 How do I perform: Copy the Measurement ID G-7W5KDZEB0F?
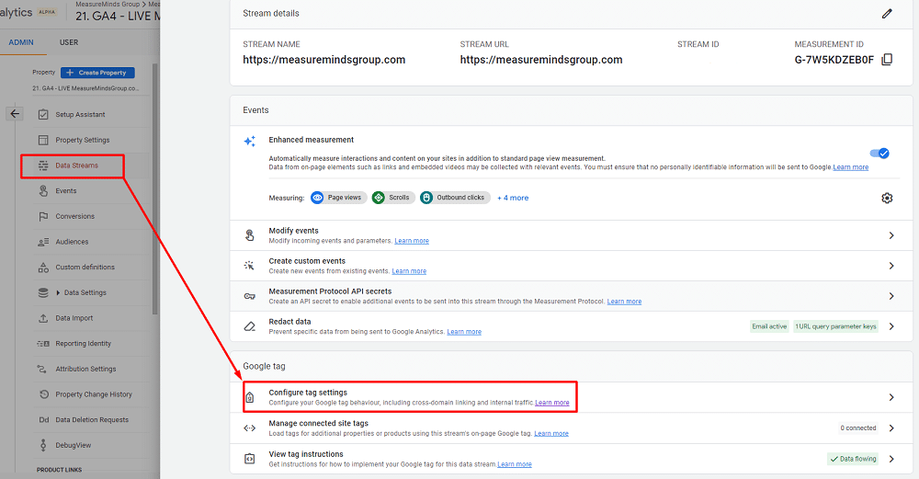(x=887, y=59)
